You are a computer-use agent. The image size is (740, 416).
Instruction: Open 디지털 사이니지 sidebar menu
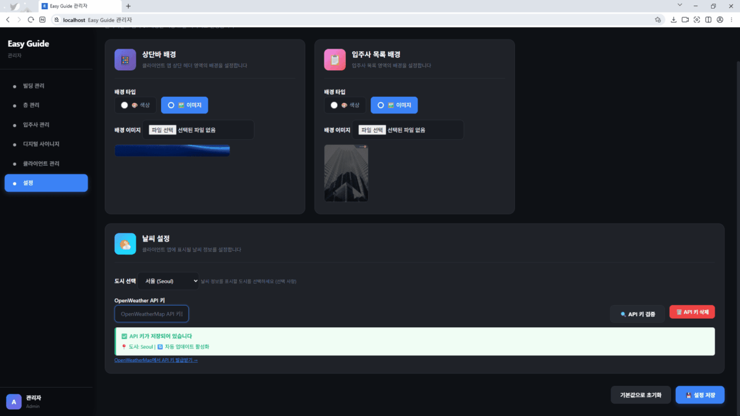pos(41,144)
